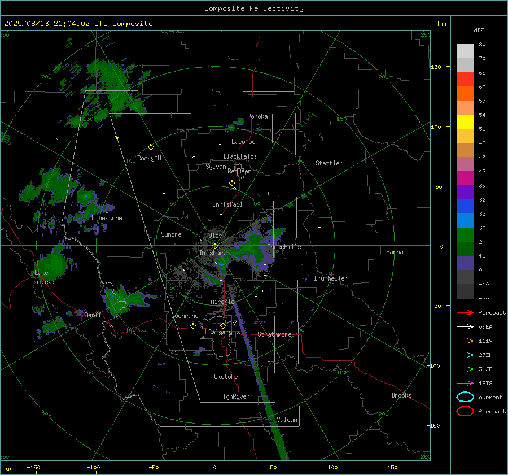This screenshot has width=508, height=475.
Task: Click the dBZ legend heading
Action: pyautogui.click(x=479, y=30)
